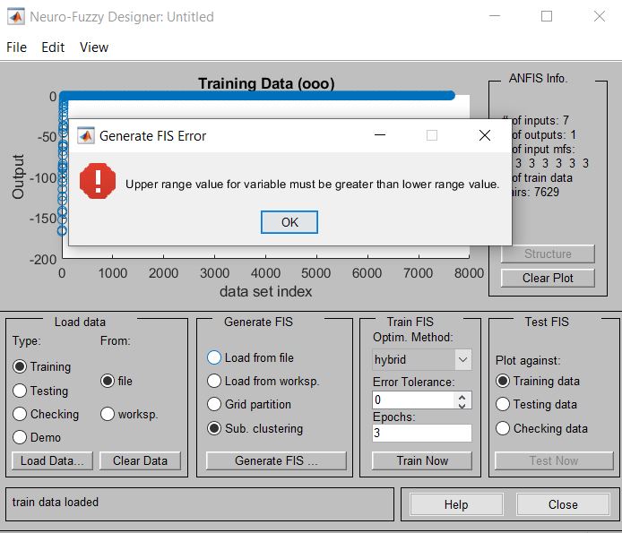This screenshot has width=622, height=533.
Task: Click OK in Generate FIS Error dialog
Action: coord(289,222)
